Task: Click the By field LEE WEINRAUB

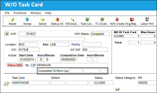Action: click(x=69, y=65)
